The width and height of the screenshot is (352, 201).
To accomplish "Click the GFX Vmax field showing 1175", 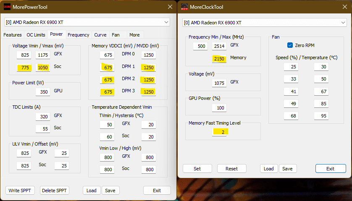I will (x=43, y=55).
